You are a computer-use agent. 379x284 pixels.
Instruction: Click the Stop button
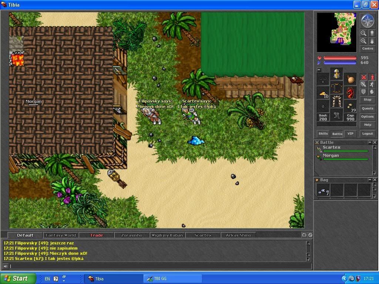[x=368, y=100]
